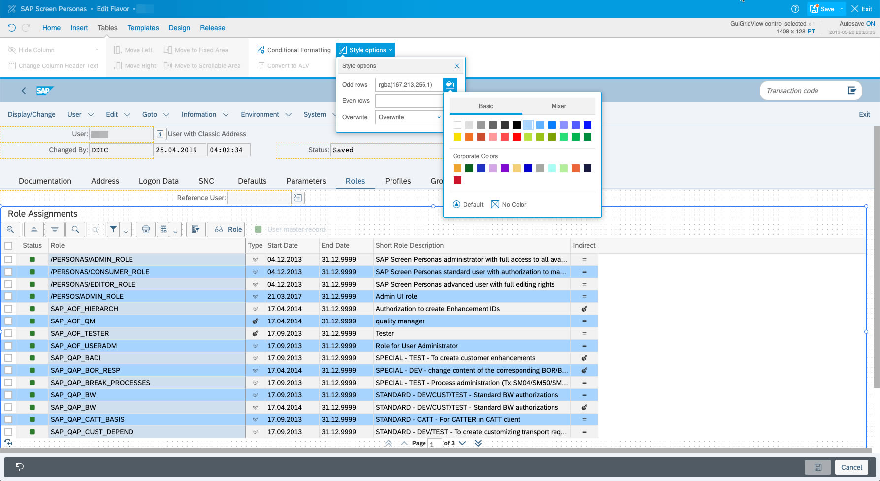Click the filter-by-column layout icon

click(x=196, y=229)
